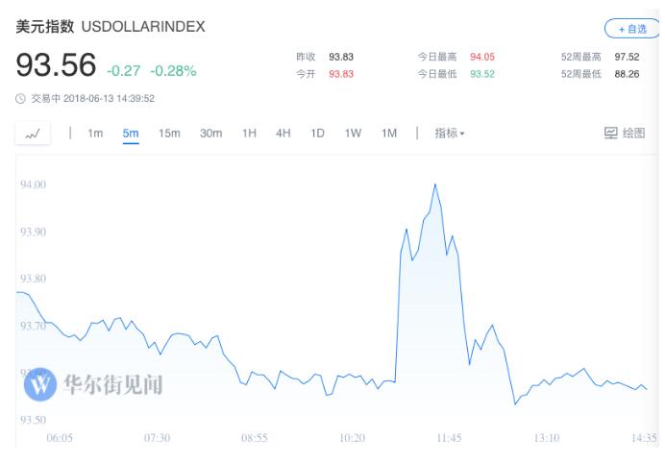
Task: Add to watchlist with +自选 button
Action: point(633,29)
